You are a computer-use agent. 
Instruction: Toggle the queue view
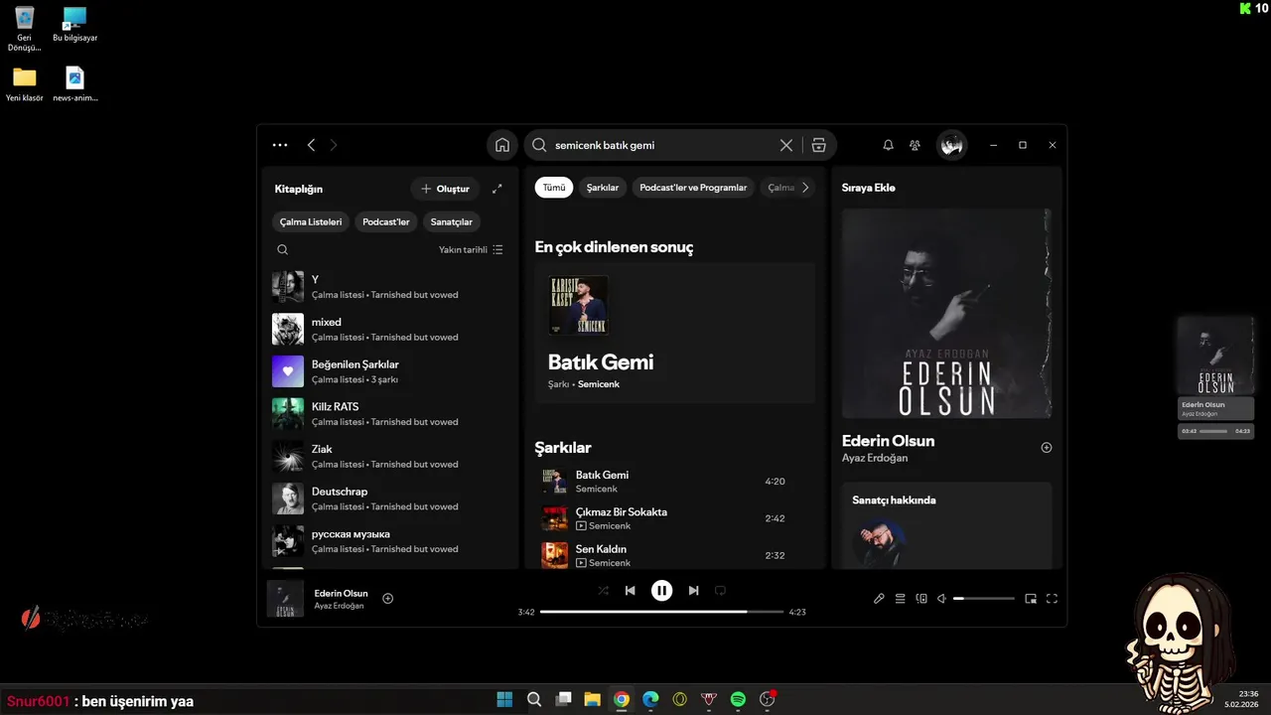click(x=901, y=599)
